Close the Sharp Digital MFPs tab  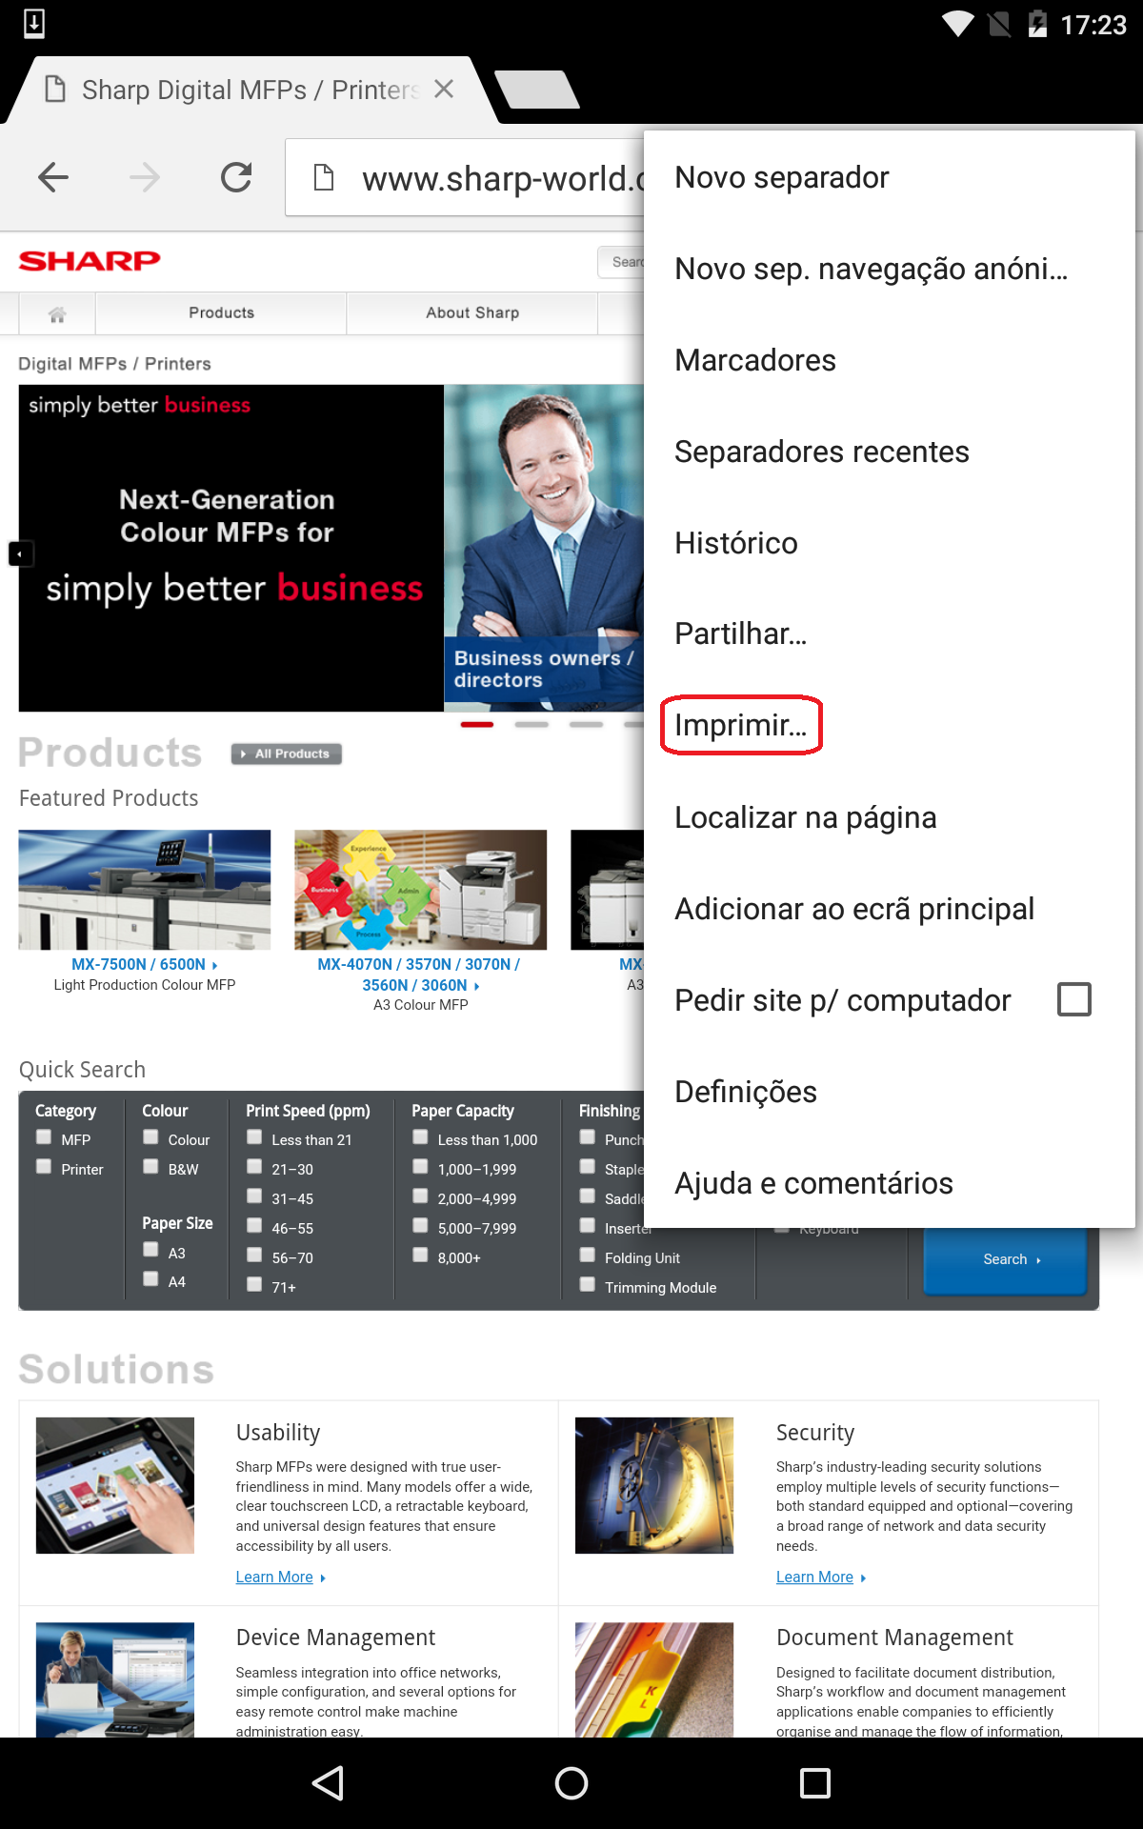443,90
